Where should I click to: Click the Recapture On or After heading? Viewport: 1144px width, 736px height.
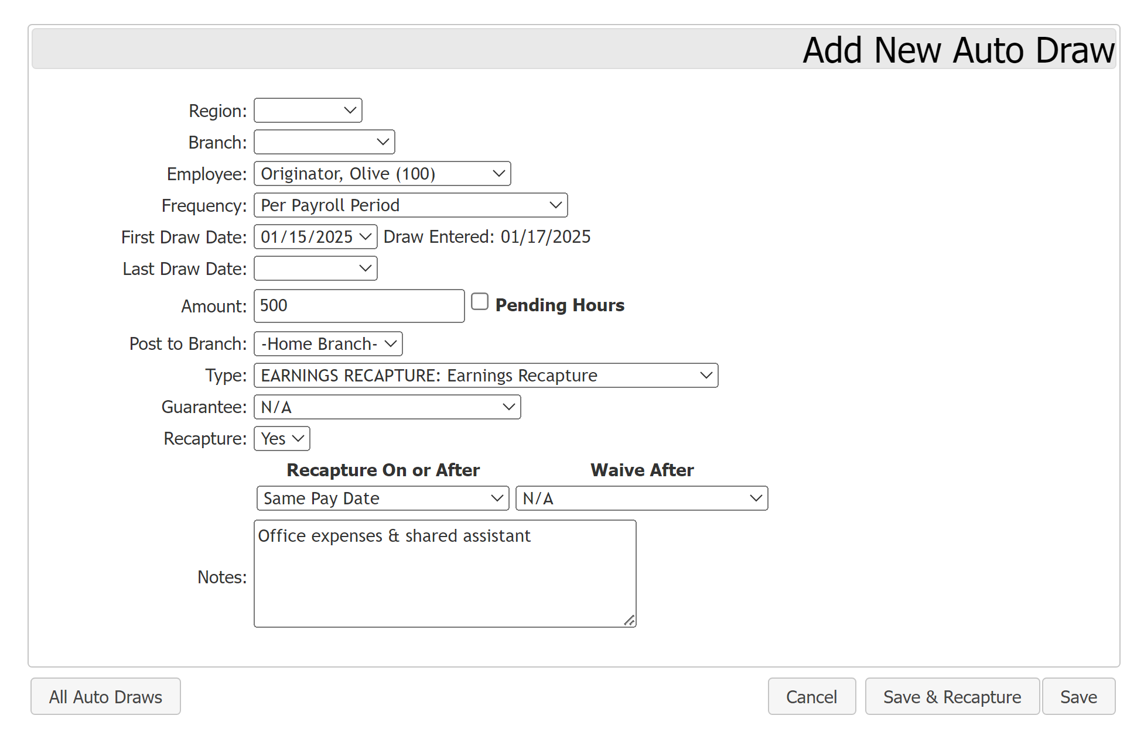[383, 470]
